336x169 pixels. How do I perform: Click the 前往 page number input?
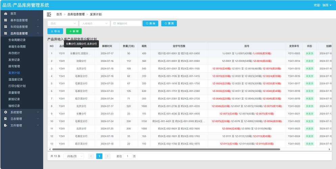pos(128,156)
